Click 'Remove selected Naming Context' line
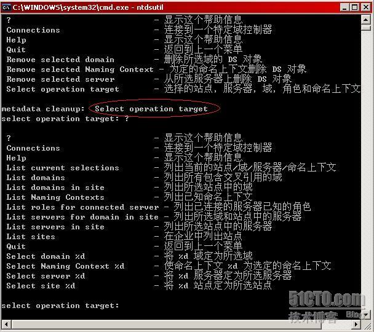The width and height of the screenshot is (374, 332). click(x=80, y=69)
